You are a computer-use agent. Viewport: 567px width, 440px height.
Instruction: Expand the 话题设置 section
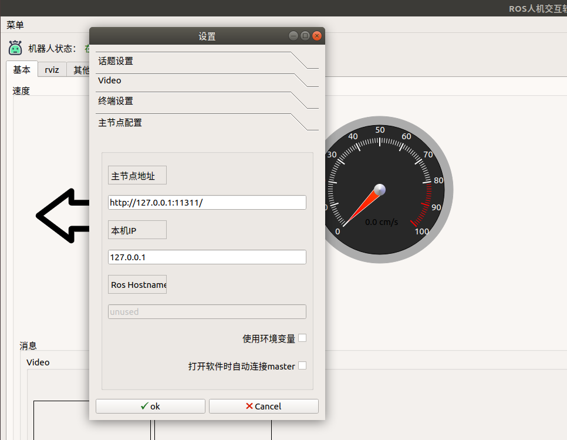click(x=207, y=61)
